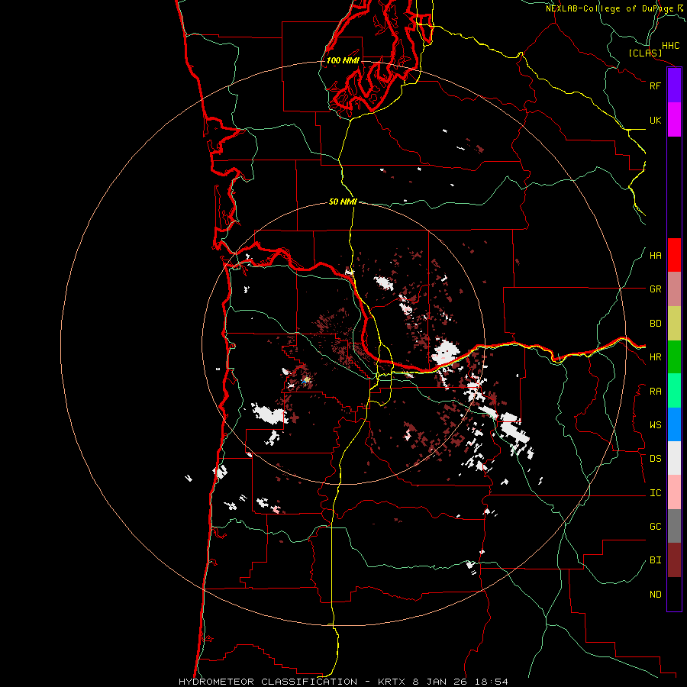The height and width of the screenshot is (687, 687).
Task: Select the KRTX station identifier
Action: pos(393,682)
